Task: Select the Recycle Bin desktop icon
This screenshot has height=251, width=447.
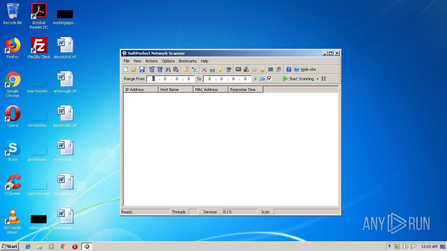Action: 13,14
